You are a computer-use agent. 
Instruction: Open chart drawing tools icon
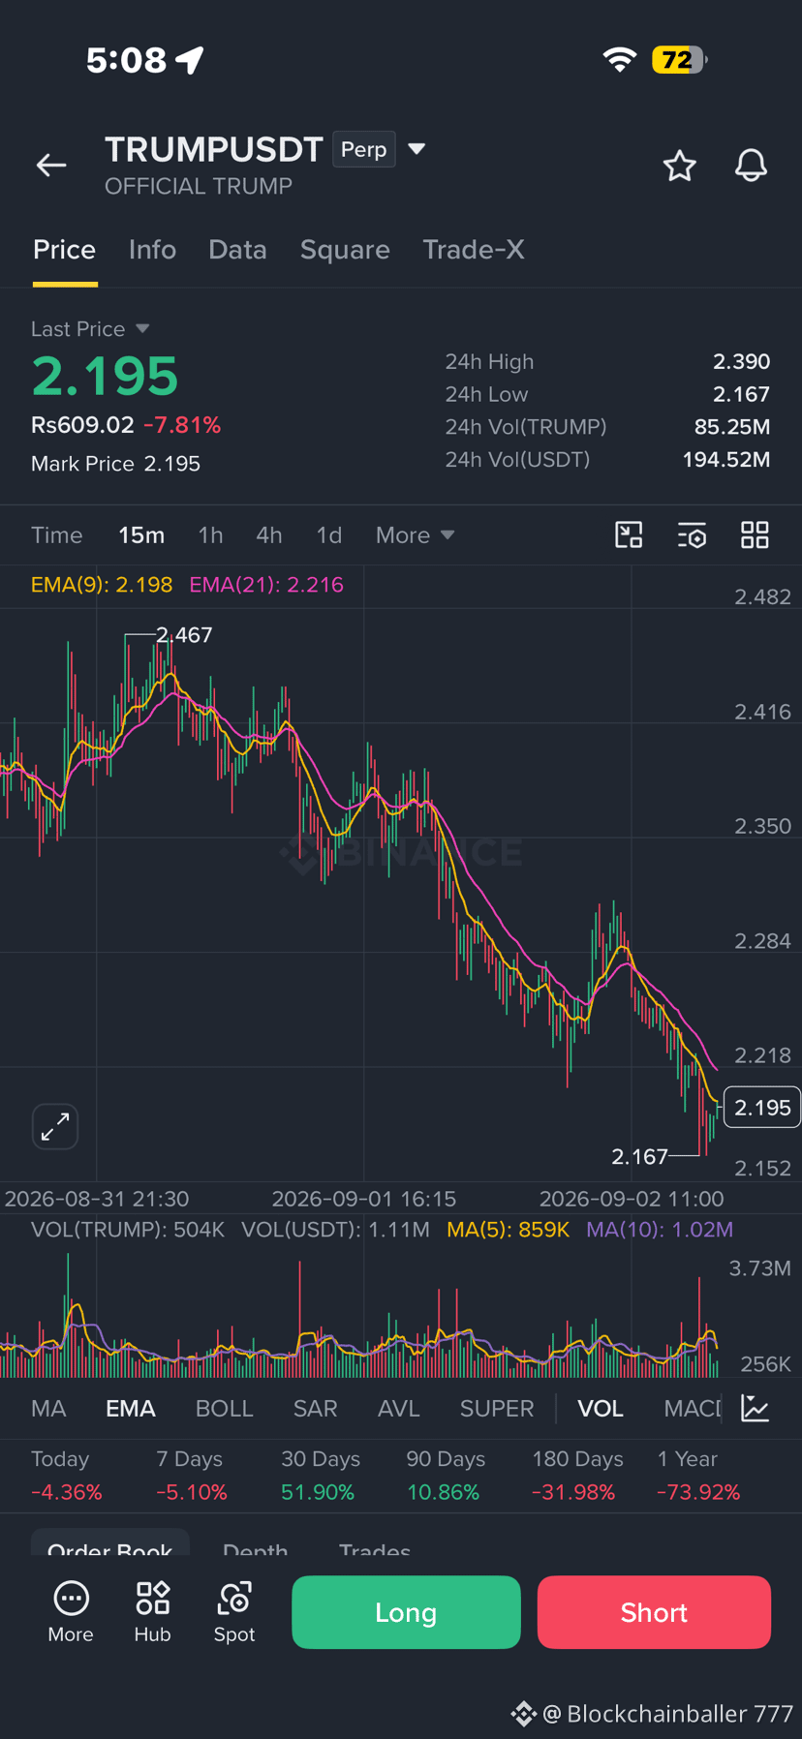click(629, 534)
